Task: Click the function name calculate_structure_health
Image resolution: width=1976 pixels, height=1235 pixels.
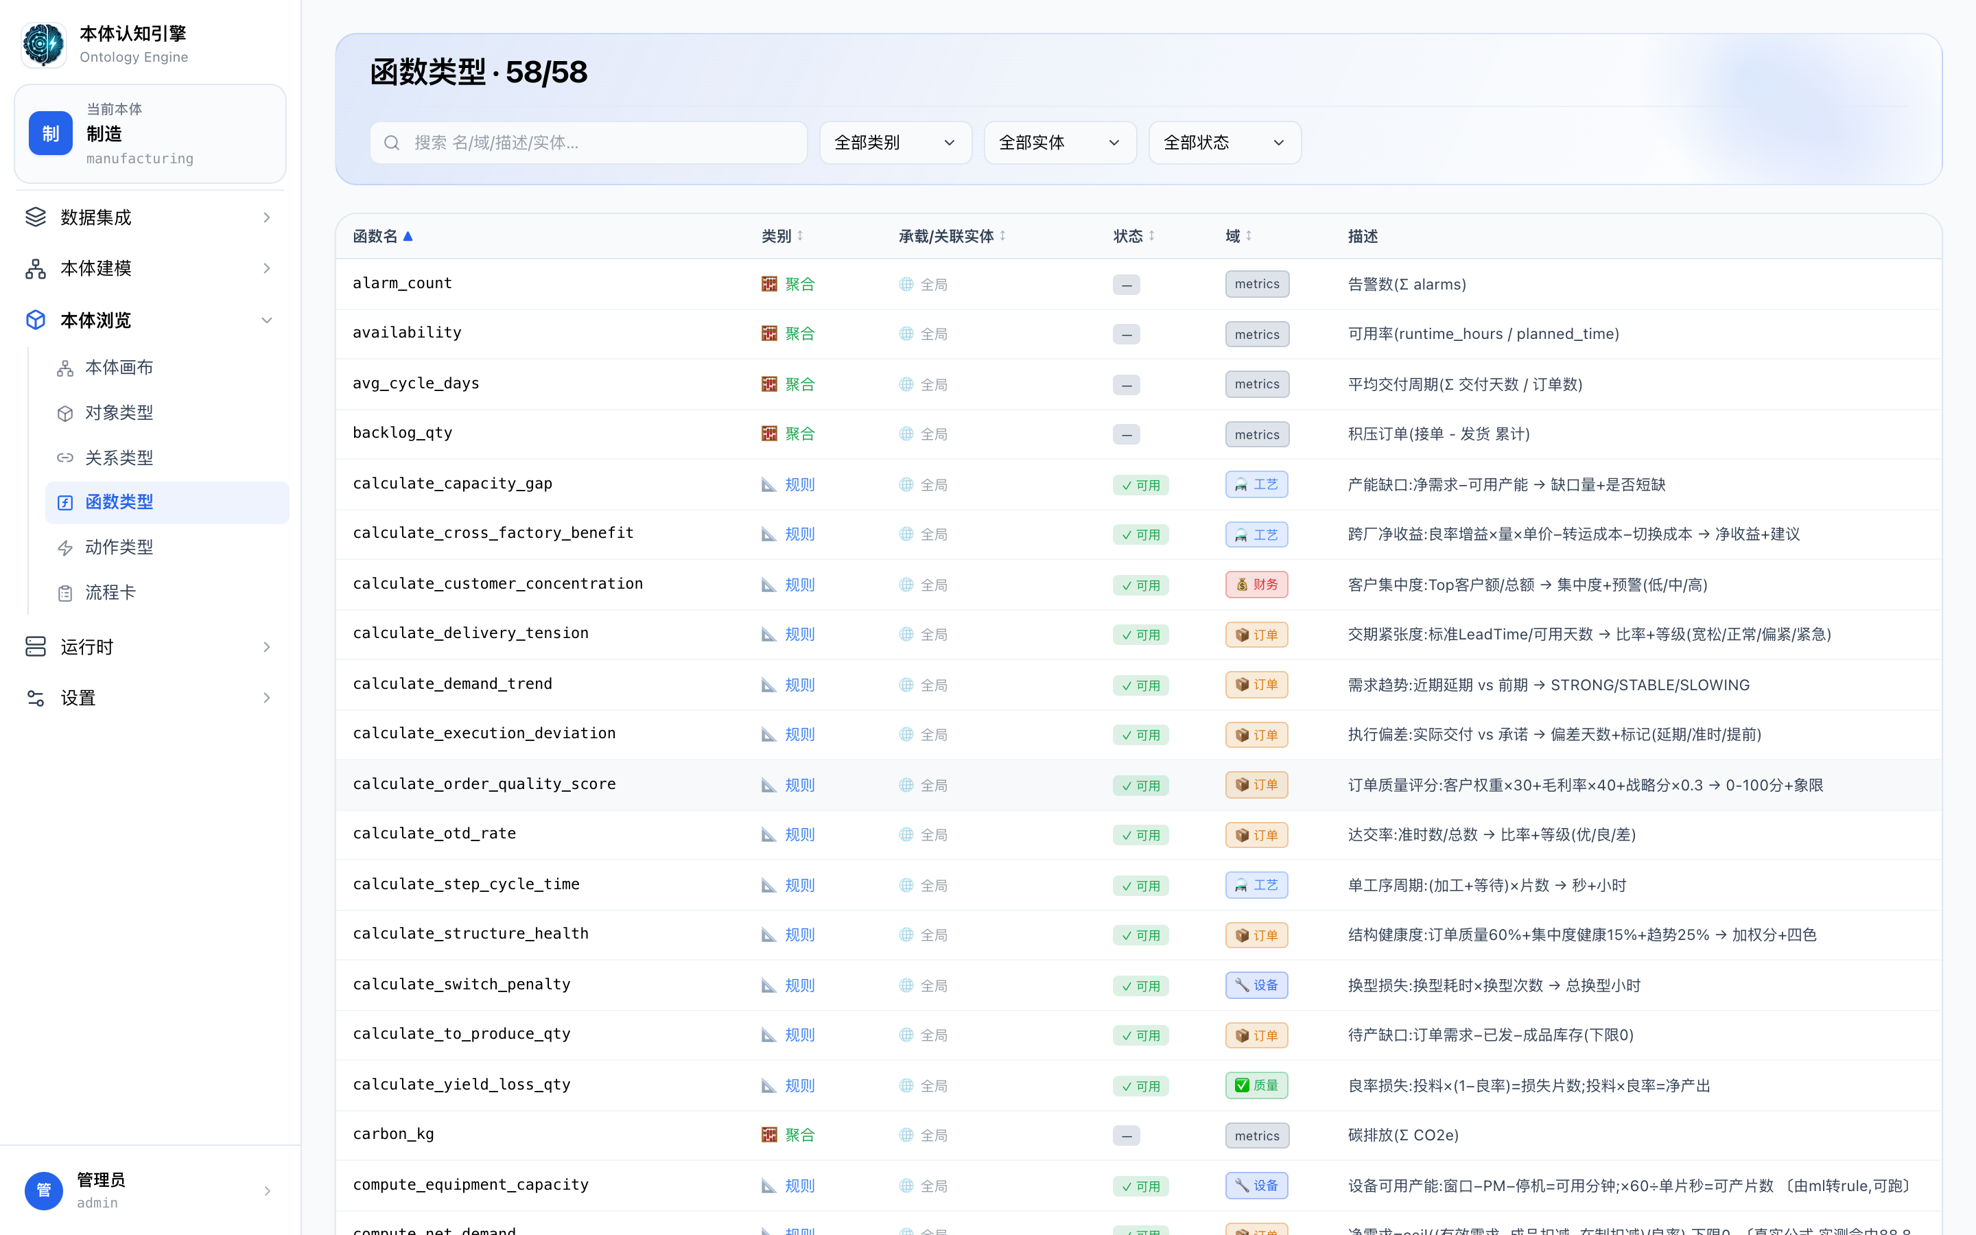Action: [470, 934]
